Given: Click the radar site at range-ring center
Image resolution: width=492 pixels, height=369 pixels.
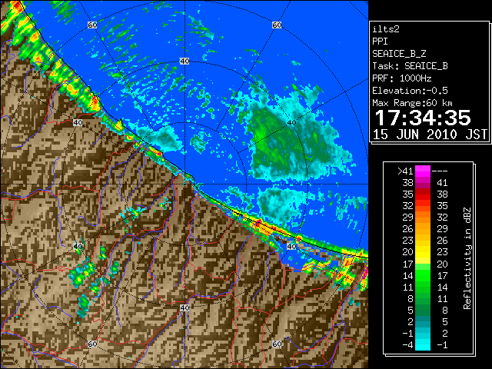Looking at the screenshot, I should click(184, 184).
